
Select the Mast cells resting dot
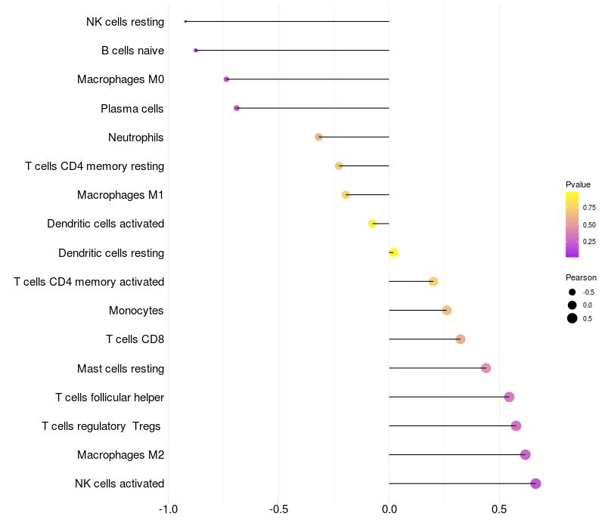pos(486,368)
